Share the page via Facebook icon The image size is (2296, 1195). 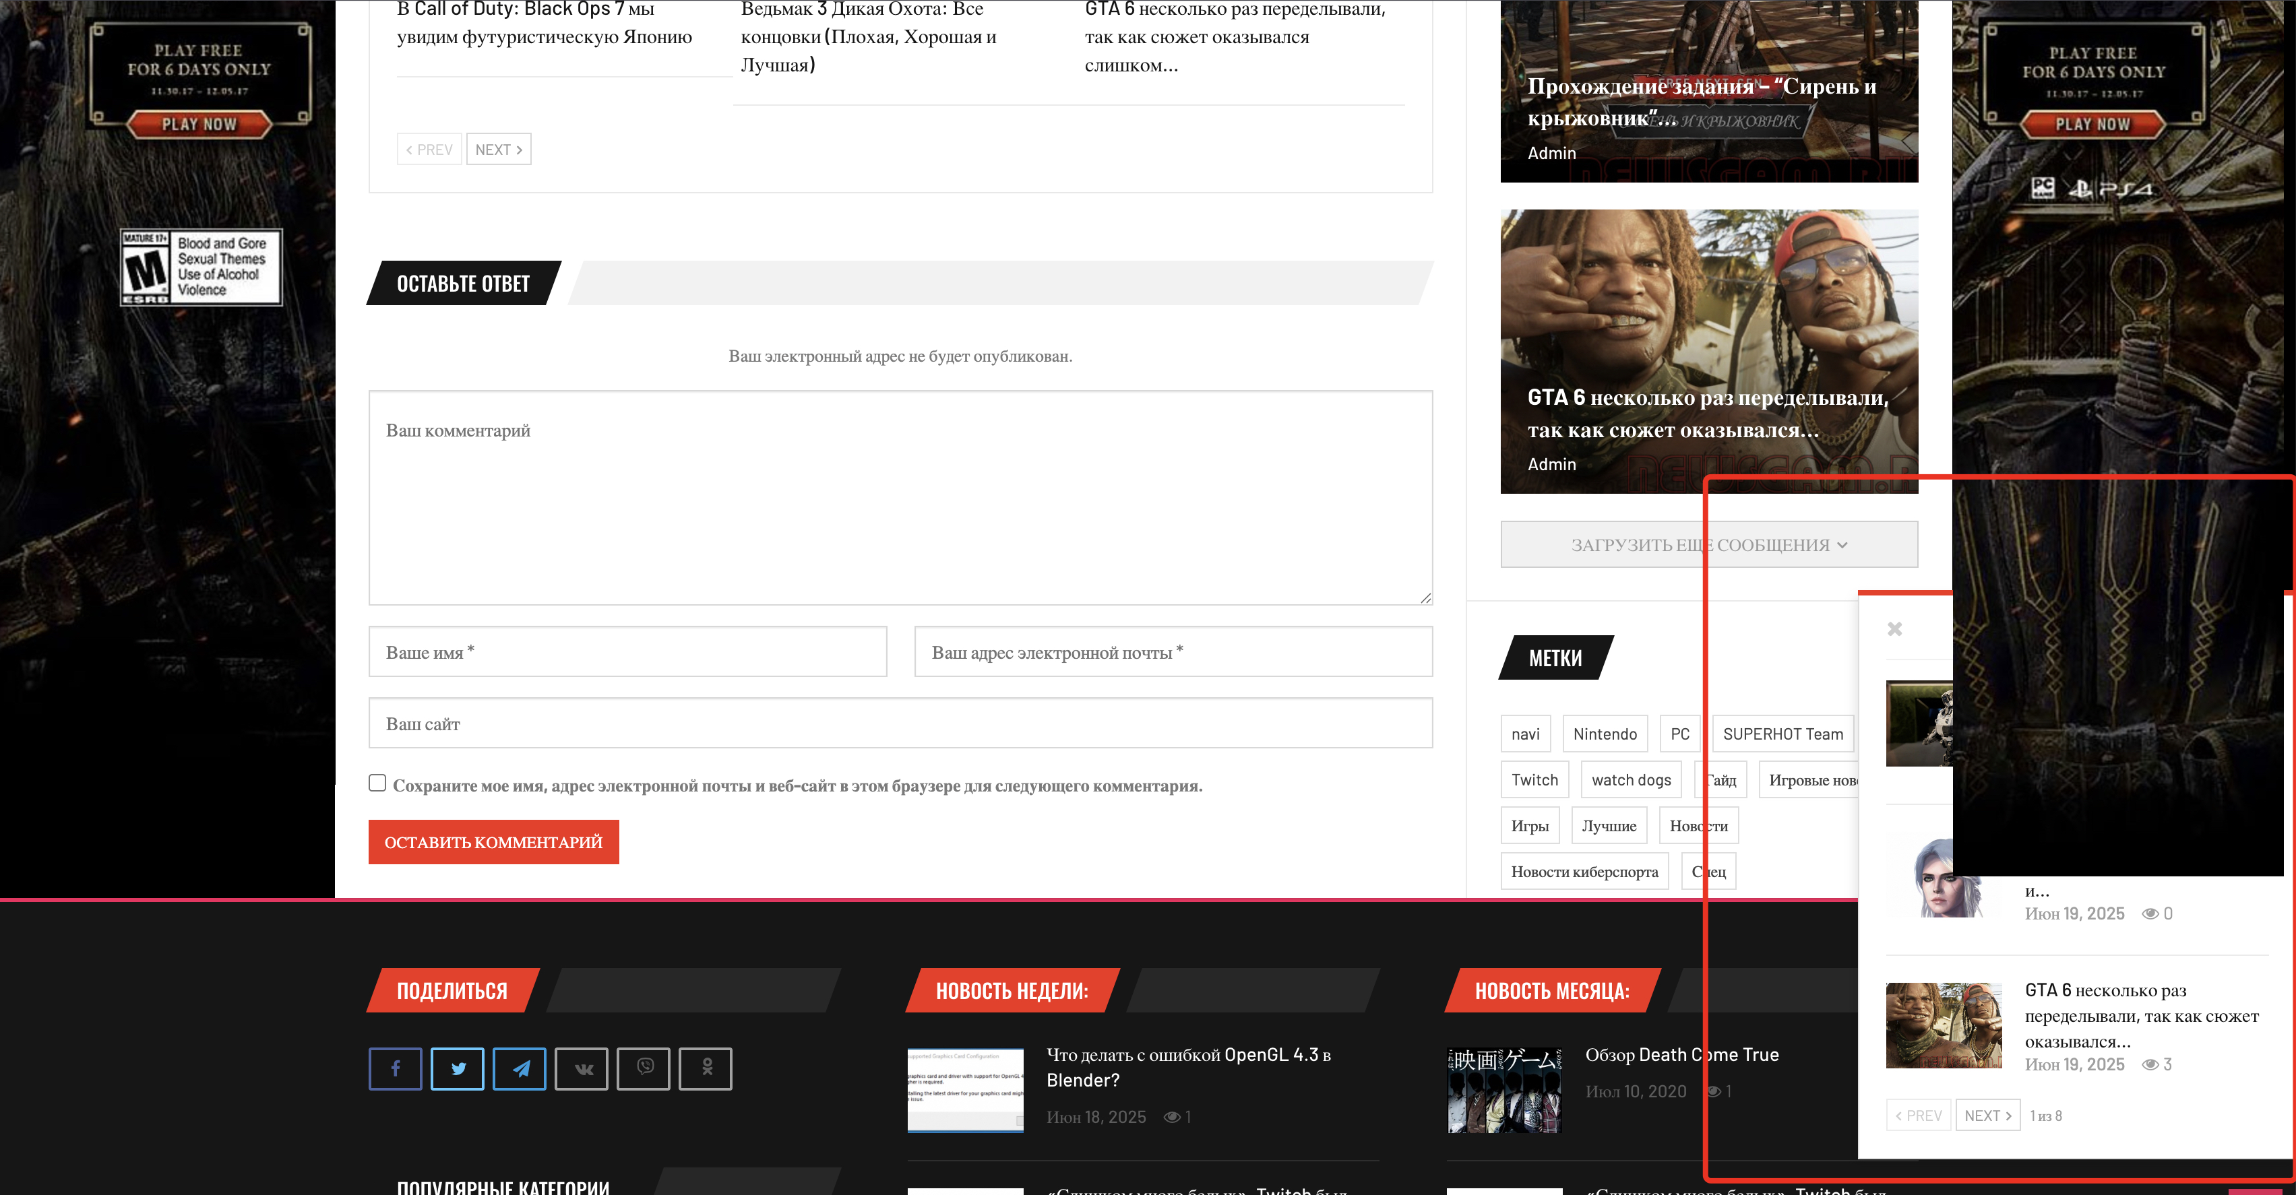(395, 1068)
